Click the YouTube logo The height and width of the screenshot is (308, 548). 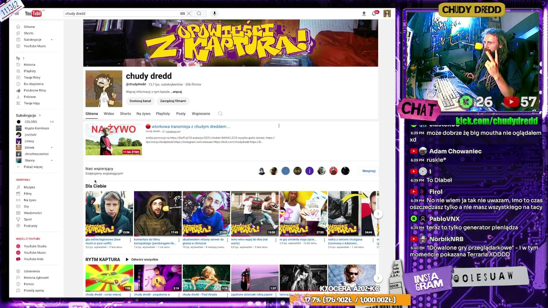pyautogui.click(x=33, y=14)
